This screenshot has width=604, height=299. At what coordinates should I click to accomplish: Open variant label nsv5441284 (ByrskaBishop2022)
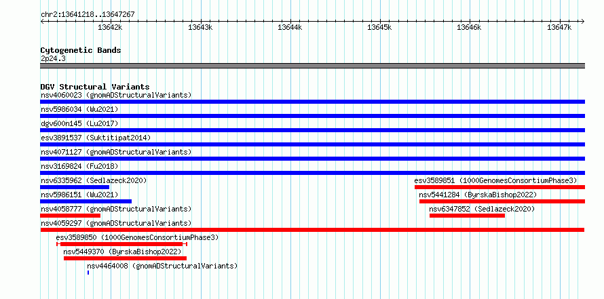point(478,195)
